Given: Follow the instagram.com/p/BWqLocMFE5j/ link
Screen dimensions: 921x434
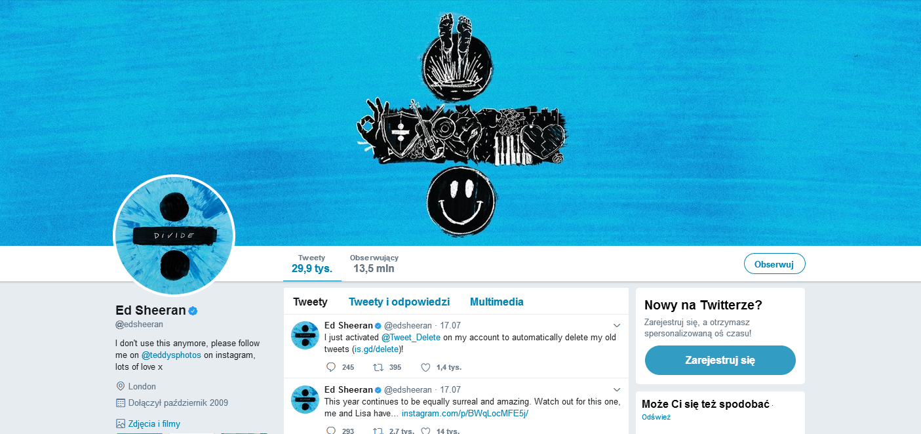Looking at the screenshot, I should (465, 414).
